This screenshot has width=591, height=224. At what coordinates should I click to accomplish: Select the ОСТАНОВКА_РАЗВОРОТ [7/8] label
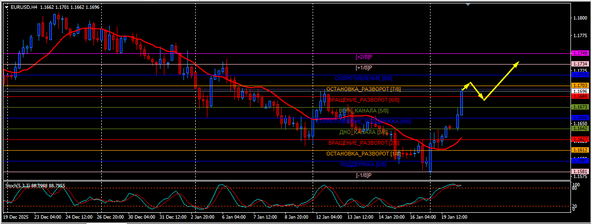pos(364,89)
